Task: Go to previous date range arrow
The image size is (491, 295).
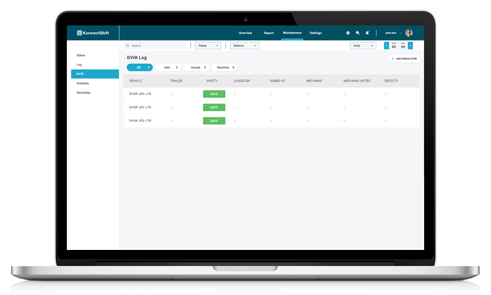Action: 386,46
